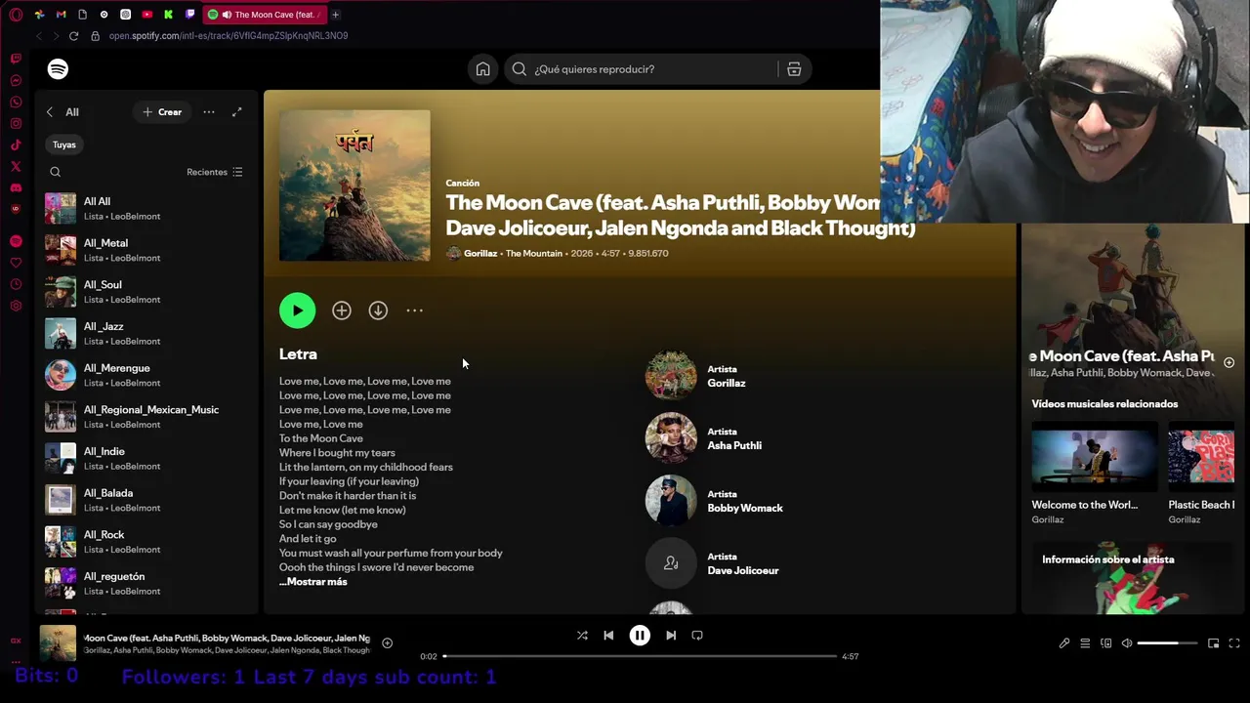
Task: Open The Mountain album link
Action: (534, 254)
